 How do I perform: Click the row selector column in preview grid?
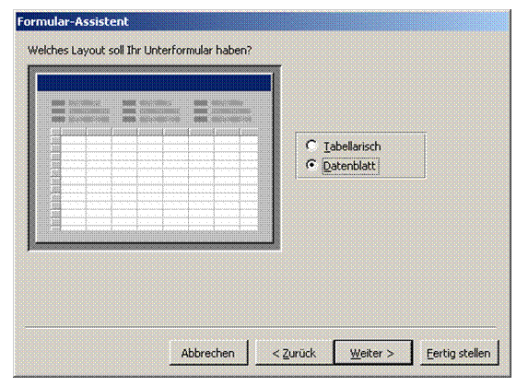click(55, 182)
